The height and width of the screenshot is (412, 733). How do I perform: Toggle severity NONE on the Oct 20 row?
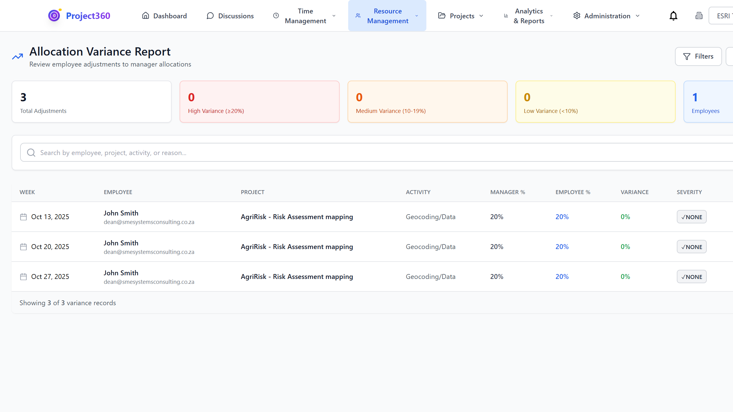pyautogui.click(x=691, y=247)
